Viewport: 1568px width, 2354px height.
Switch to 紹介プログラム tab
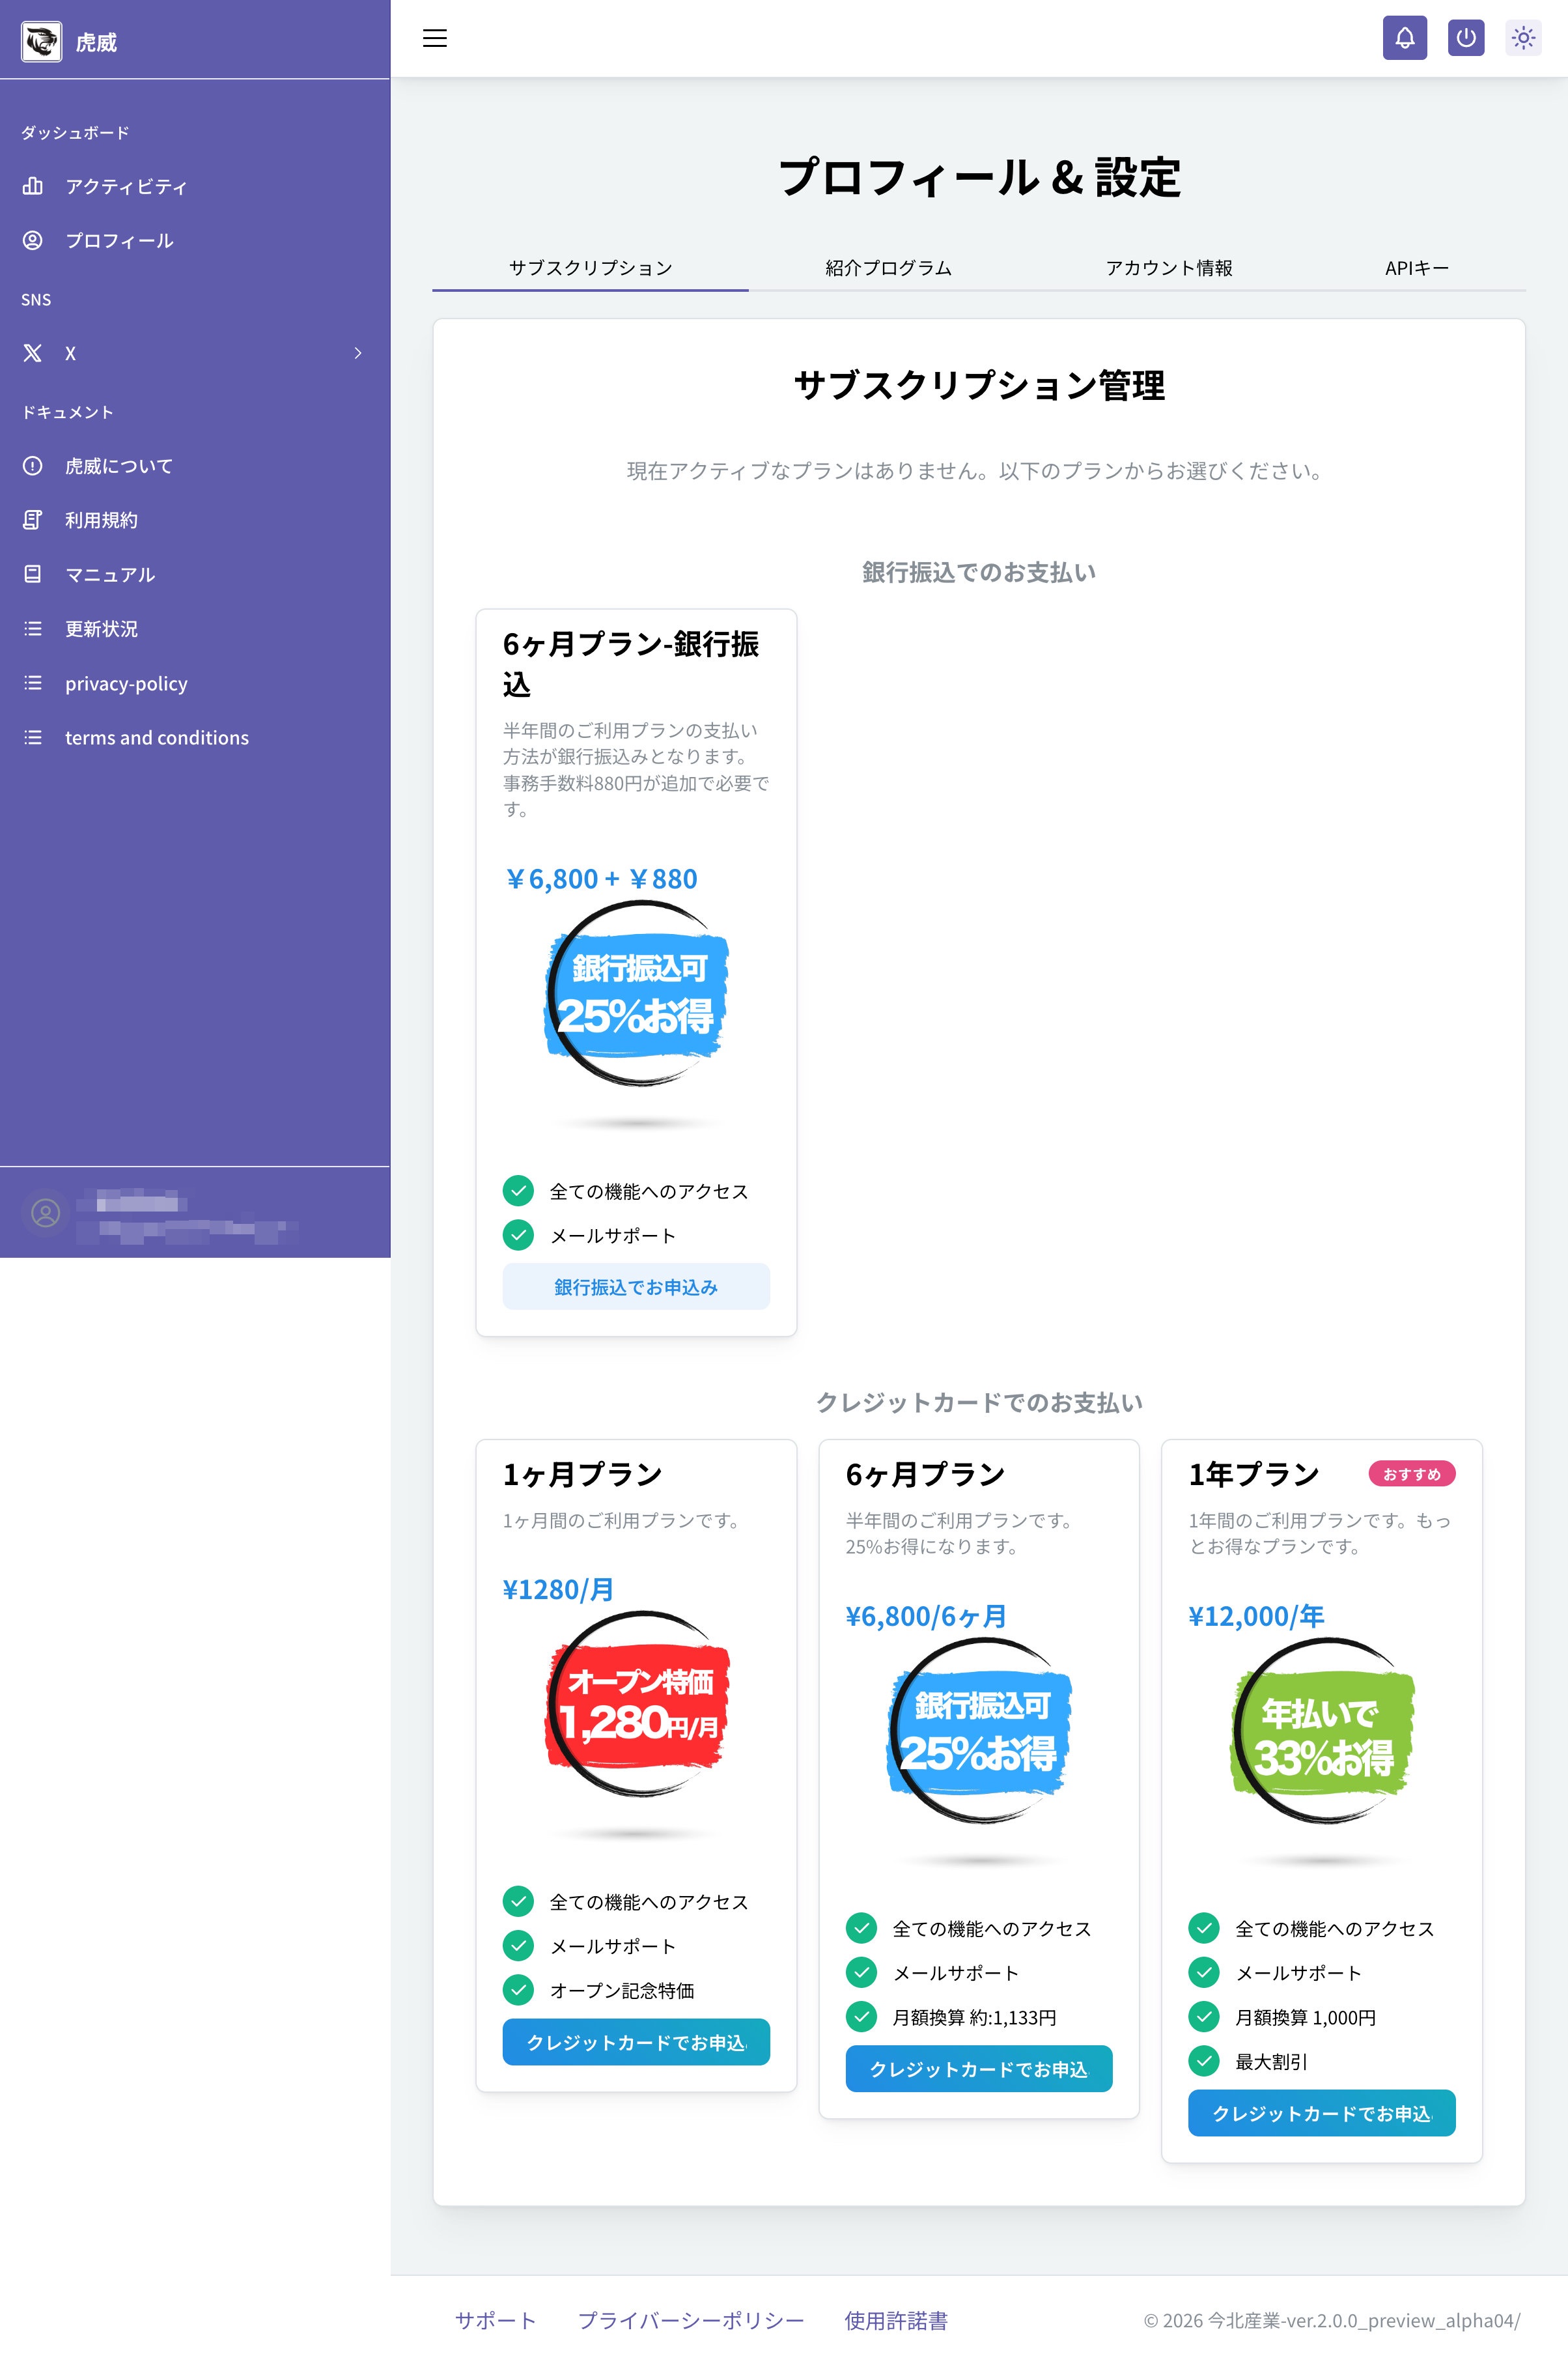point(888,268)
